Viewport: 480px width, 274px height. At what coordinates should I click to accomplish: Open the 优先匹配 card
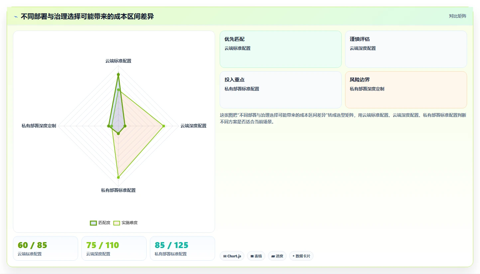(x=281, y=49)
